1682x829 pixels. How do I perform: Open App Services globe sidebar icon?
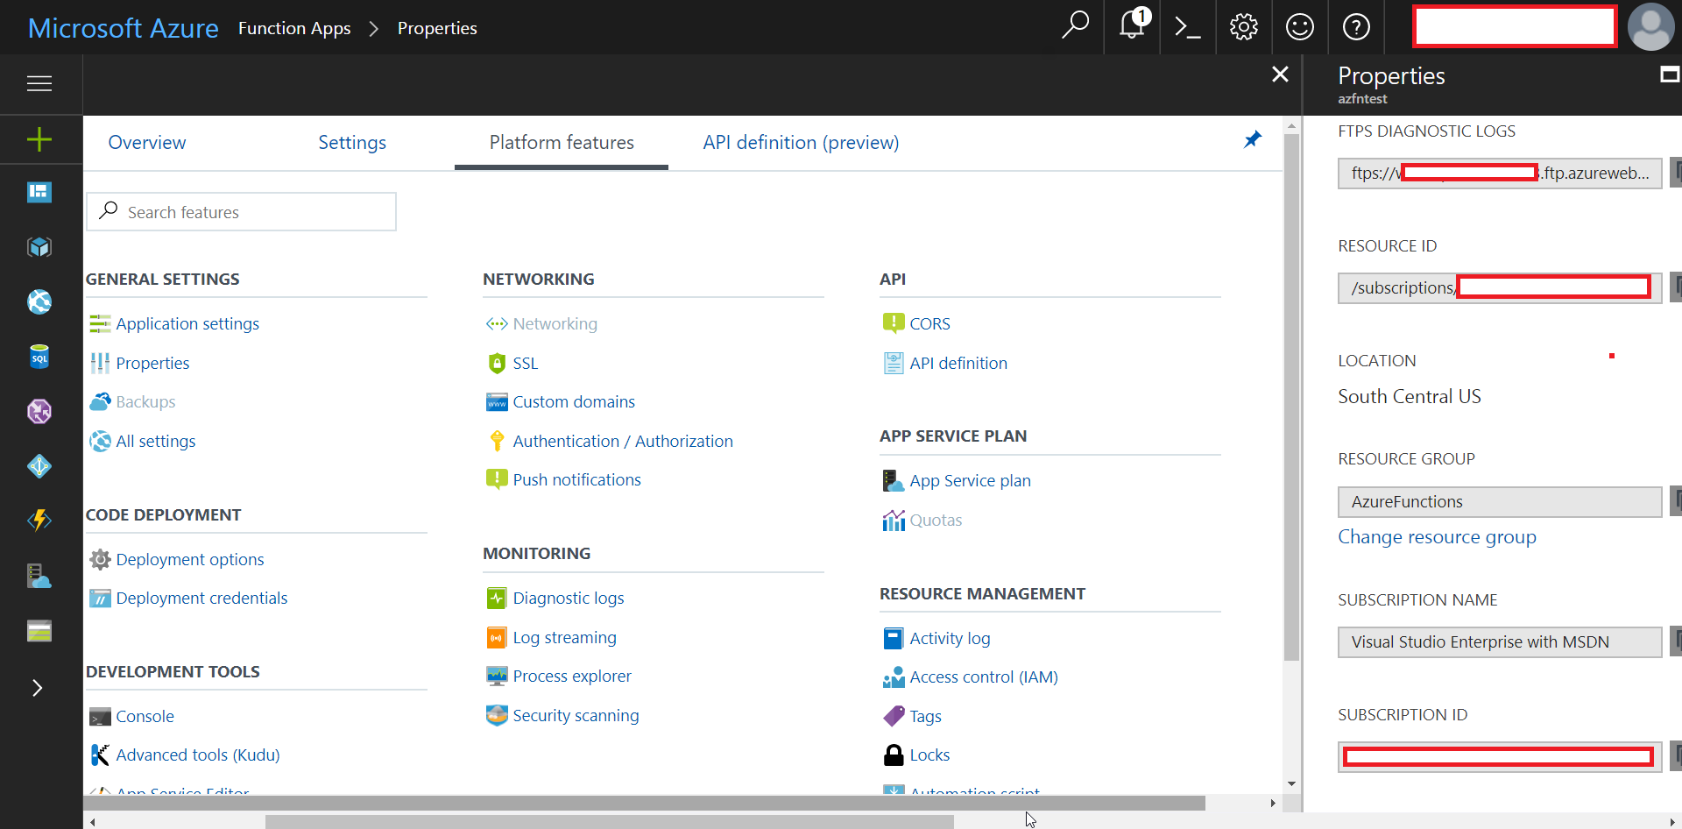[x=39, y=302]
